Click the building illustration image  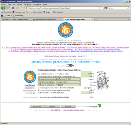[103, 81]
